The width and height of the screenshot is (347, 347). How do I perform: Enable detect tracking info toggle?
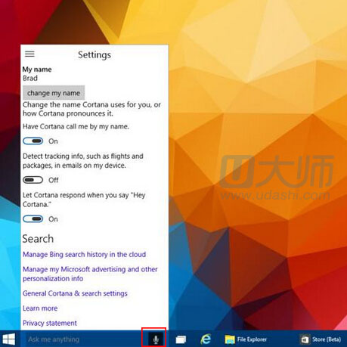point(33,180)
